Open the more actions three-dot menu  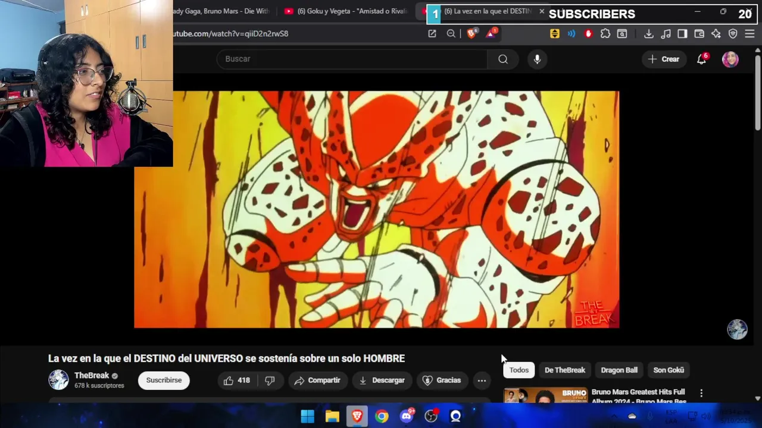coord(482,380)
